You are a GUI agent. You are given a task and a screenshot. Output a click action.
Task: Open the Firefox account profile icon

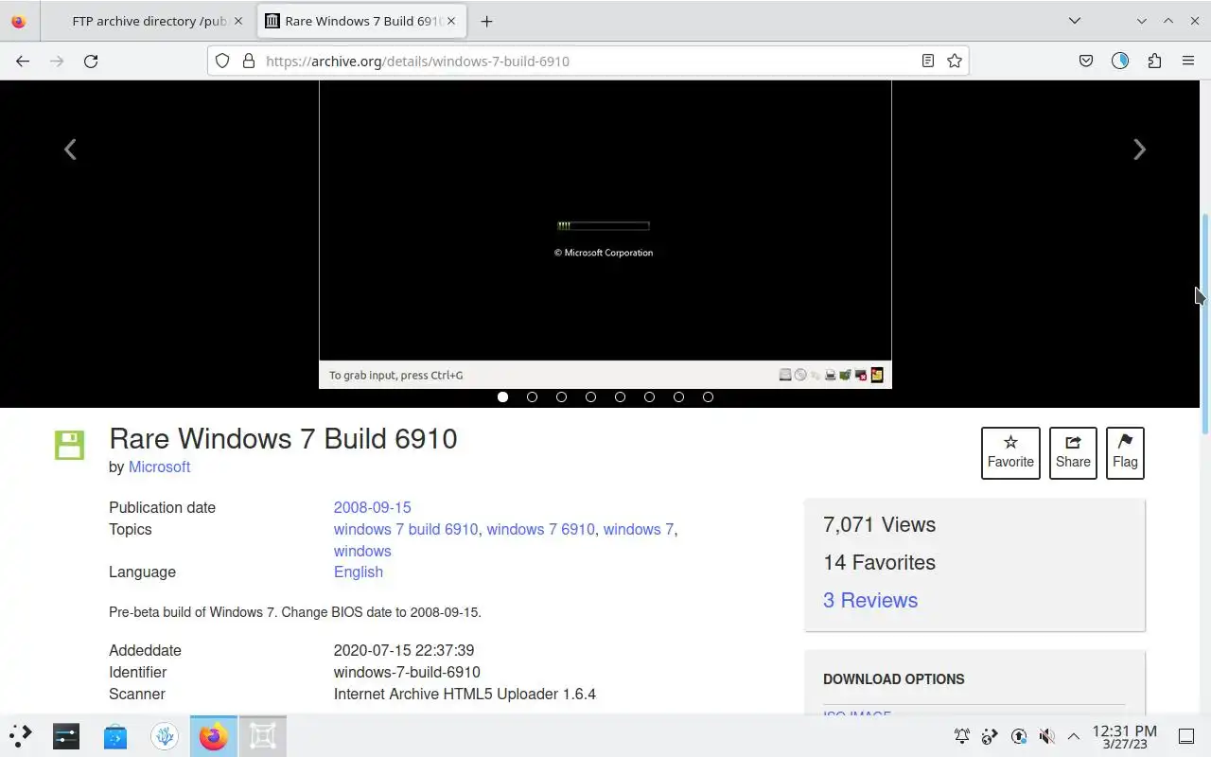pos(1120,61)
